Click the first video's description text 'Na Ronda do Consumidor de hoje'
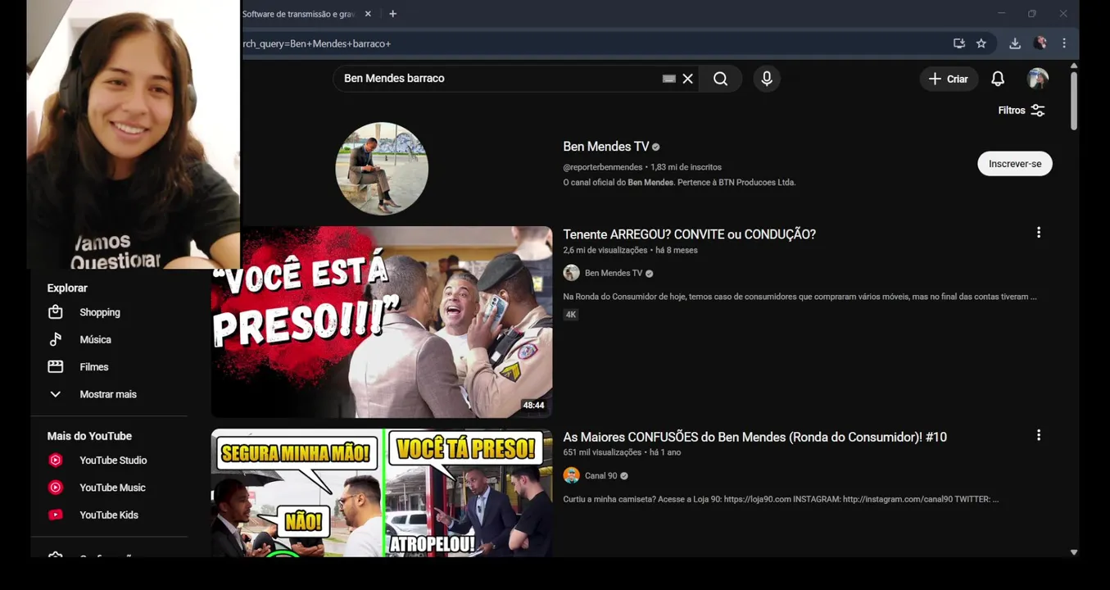 coord(800,297)
